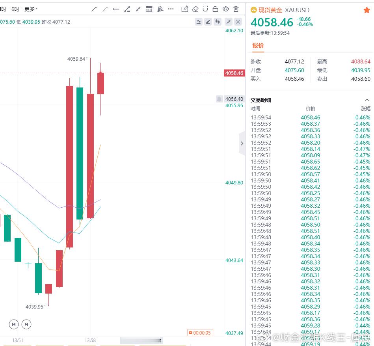Select the dashed arrow line drawing tool
Viewport: 374px width, 346px height.
point(105,9)
